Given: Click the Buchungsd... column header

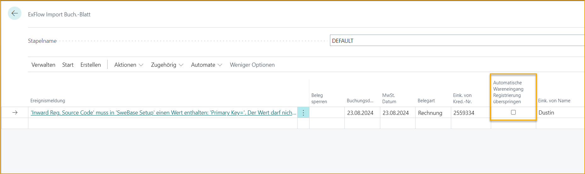Looking at the screenshot, I should pyautogui.click(x=360, y=101).
